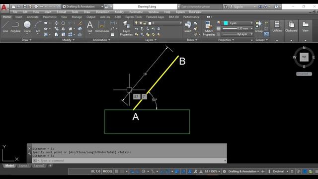Viewport: 318px width, 179px height.
Task: Click the Group tool icon
Action: point(258,27)
